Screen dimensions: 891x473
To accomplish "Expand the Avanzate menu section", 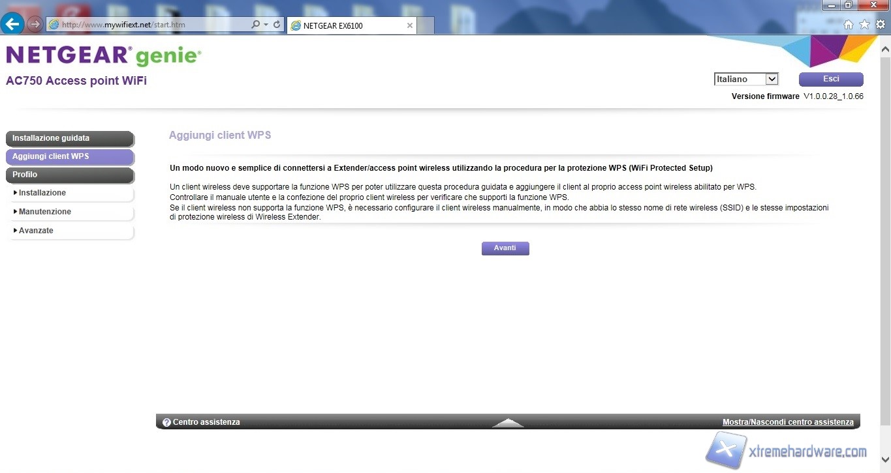I will 36,231.
